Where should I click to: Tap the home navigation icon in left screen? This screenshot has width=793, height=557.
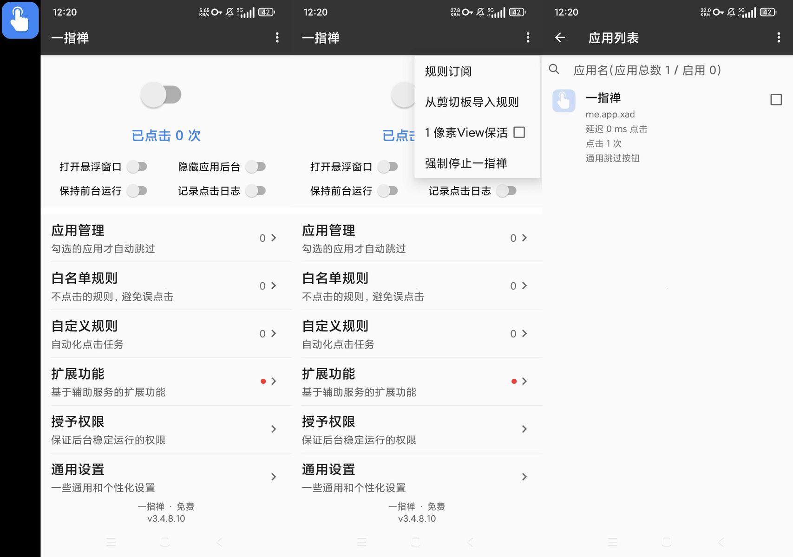click(x=165, y=542)
